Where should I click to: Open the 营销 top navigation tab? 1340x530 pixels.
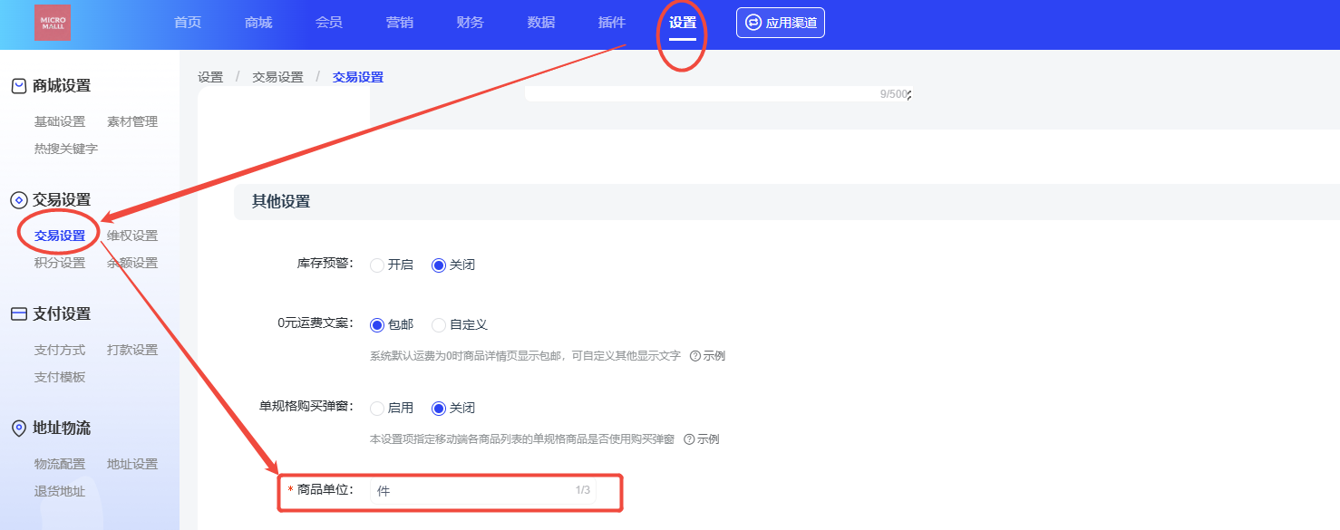pos(400,23)
